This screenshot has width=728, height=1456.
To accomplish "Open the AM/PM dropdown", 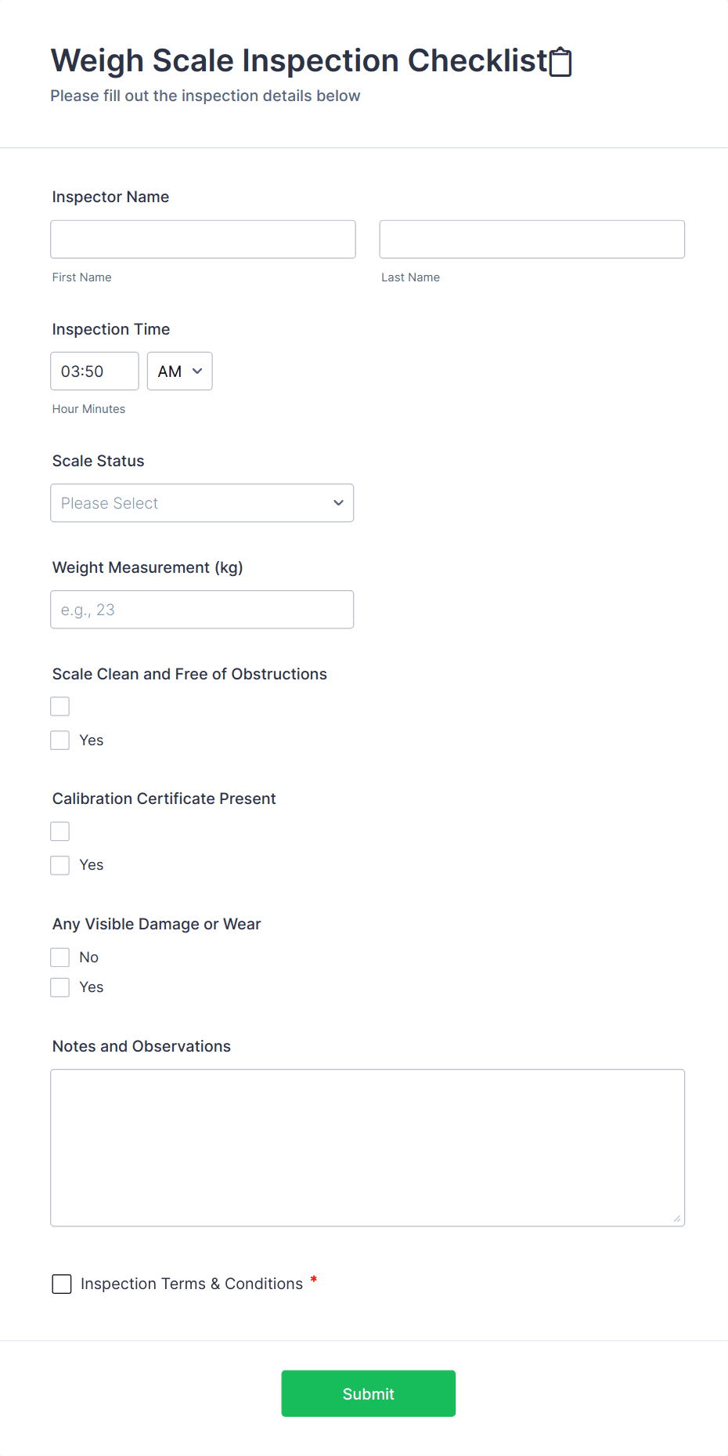I will [x=179, y=371].
